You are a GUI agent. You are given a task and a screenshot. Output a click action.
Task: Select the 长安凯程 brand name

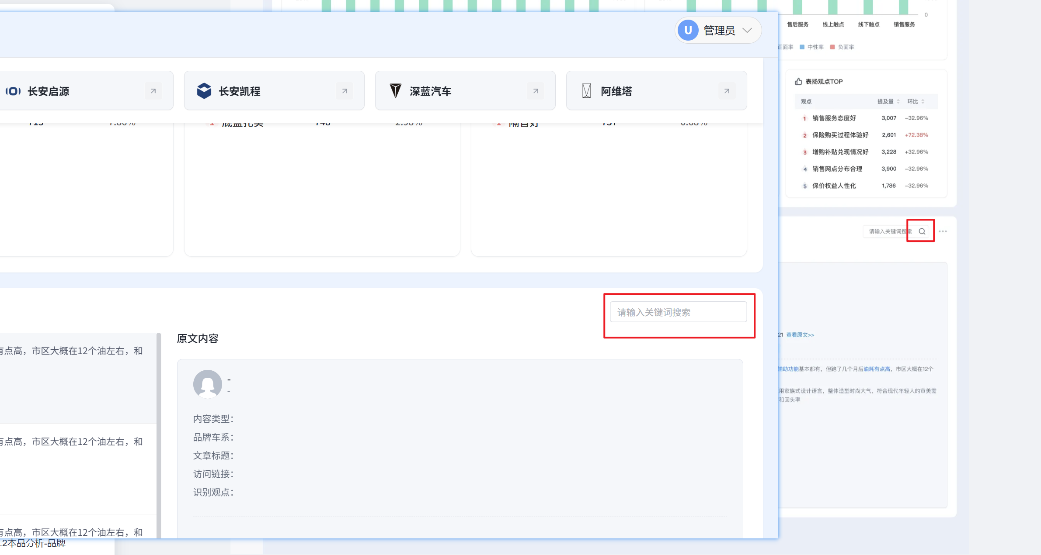(x=240, y=91)
